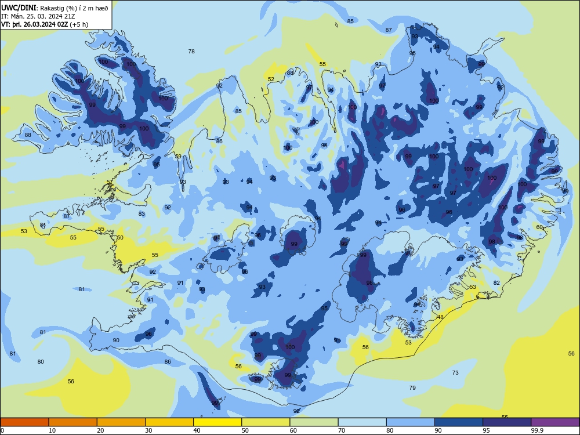580x435 pixels.
Task: Click the 30–40 legend color swatch
Action: point(169,422)
